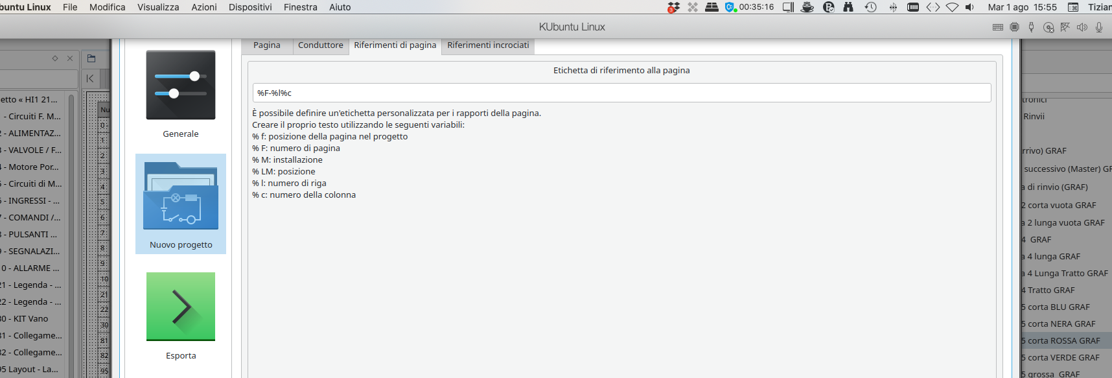
Task: Click the panel float diamond icon
Action: coord(55,58)
